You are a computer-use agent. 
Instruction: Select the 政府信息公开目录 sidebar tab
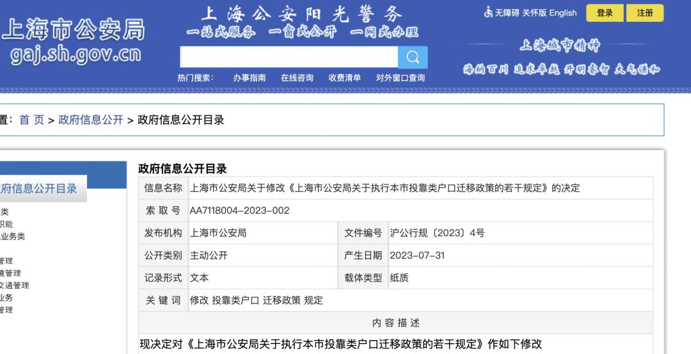coord(40,188)
